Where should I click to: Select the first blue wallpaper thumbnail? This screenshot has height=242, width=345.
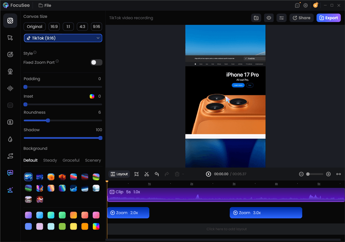pos(28,177)
